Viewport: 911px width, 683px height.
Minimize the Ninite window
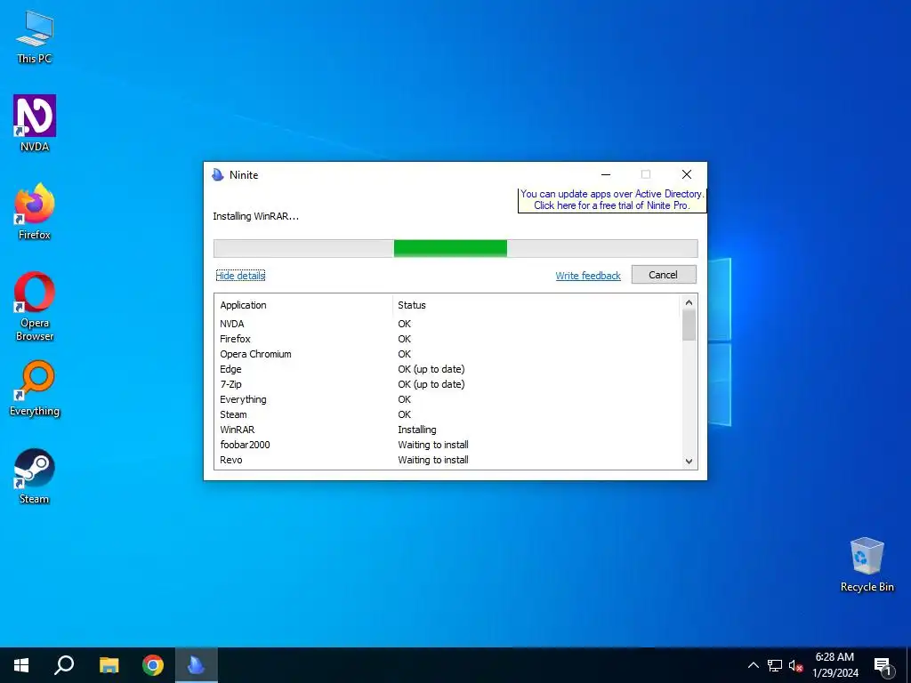click(x=605, y=174)
